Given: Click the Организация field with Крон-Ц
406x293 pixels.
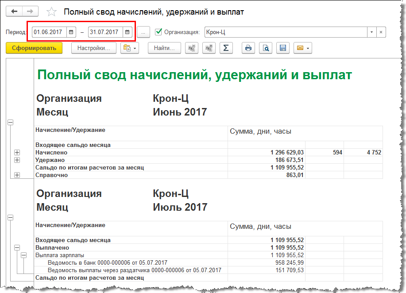Looking at the screenshot, I should (286, 32).
